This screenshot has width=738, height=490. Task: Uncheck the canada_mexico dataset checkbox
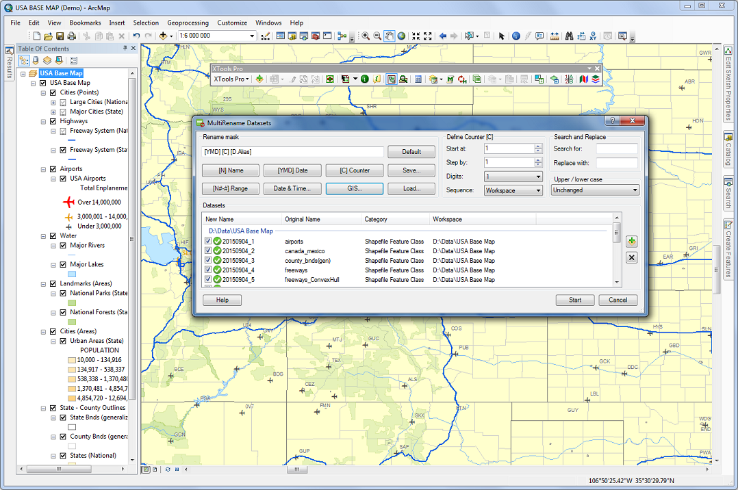(208, 250)
